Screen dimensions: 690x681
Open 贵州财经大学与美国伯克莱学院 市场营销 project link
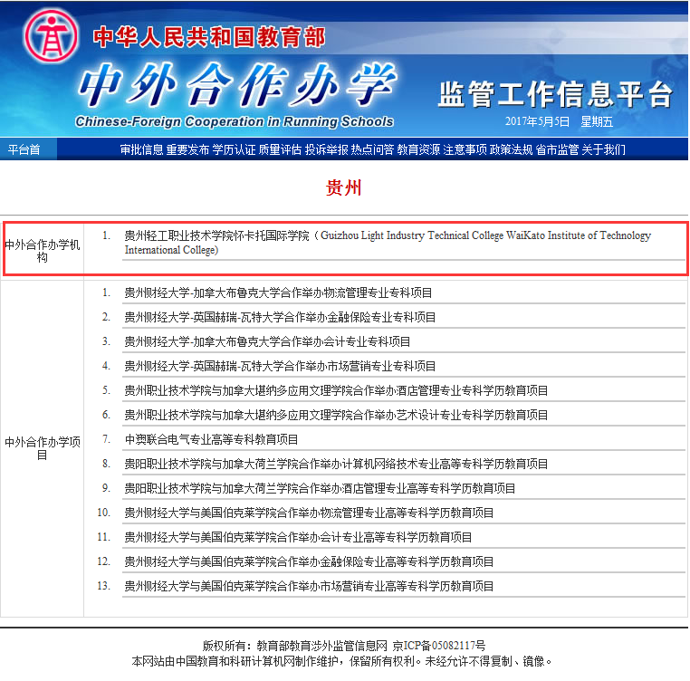(309, 586)
